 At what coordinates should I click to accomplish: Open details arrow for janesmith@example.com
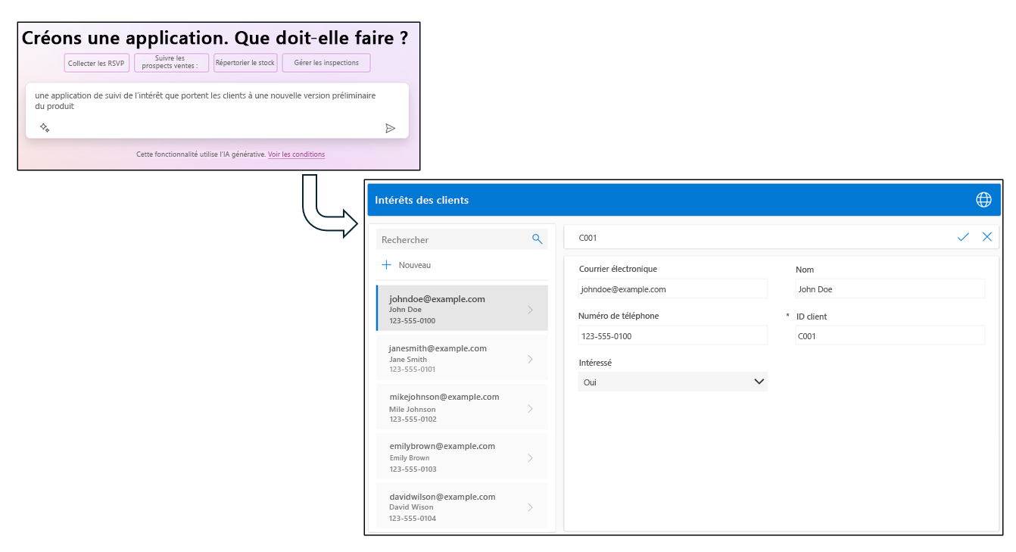click(x=530, y=359)
